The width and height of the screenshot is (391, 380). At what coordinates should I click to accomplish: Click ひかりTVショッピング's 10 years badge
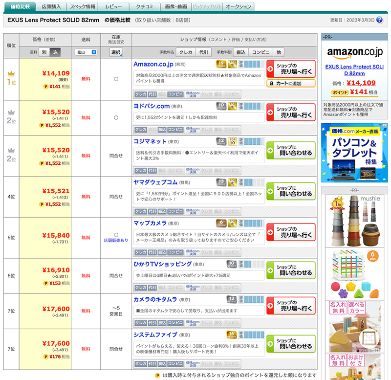[x=232, y=264]
